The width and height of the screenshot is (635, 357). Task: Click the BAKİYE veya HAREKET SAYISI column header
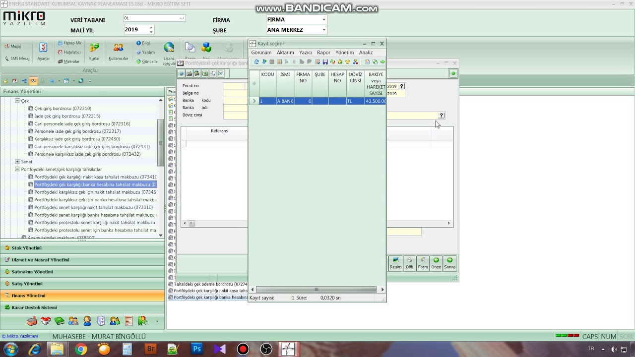pos(376,83)
